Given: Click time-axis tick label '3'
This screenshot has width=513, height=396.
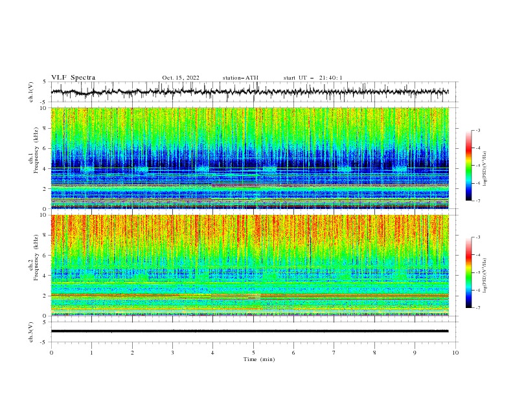Looking at the screenshot, I should pos(172,353).
